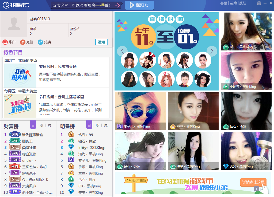Click the 账户 account icon

pos(5,42)
